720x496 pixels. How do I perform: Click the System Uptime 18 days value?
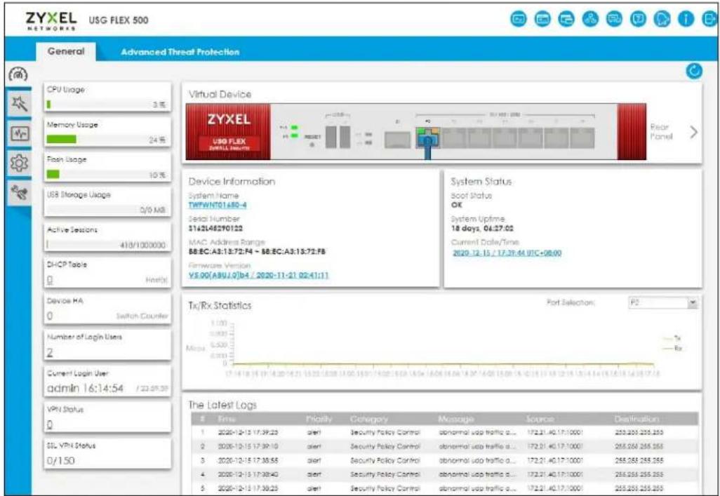[482, 228]
